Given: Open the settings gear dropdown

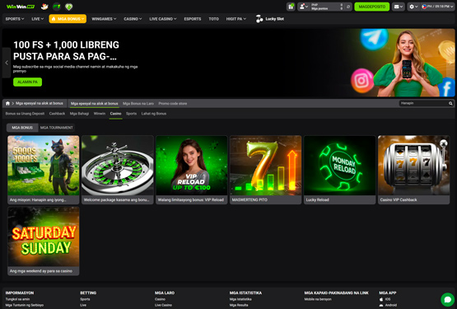Looking at the screenshot, I should [x=413, y=7].
